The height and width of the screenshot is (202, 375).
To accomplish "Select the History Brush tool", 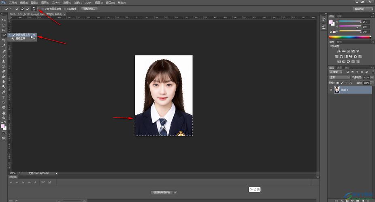I will pos(4,66).
